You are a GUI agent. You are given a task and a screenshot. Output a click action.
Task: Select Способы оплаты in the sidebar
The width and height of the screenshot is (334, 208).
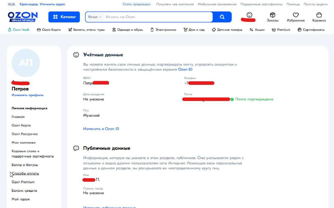(25, 174)
